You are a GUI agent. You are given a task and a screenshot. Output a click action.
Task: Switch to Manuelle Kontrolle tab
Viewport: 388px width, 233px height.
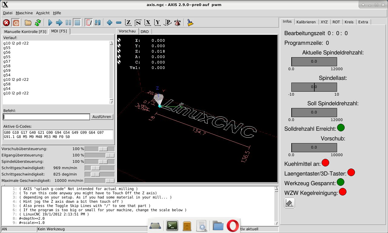coord(25,31)
